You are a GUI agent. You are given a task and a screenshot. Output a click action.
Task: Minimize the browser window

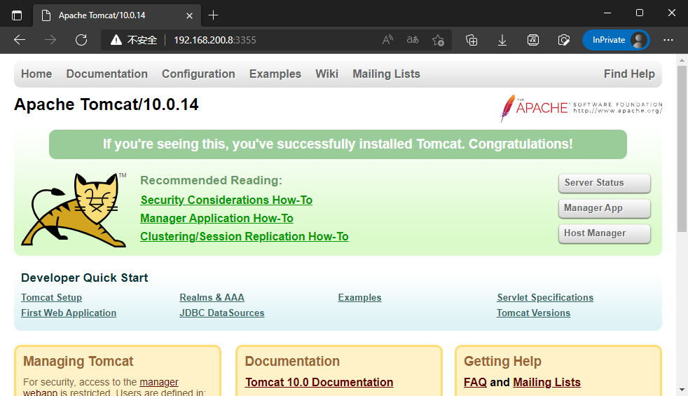click(x=607, y=13)
